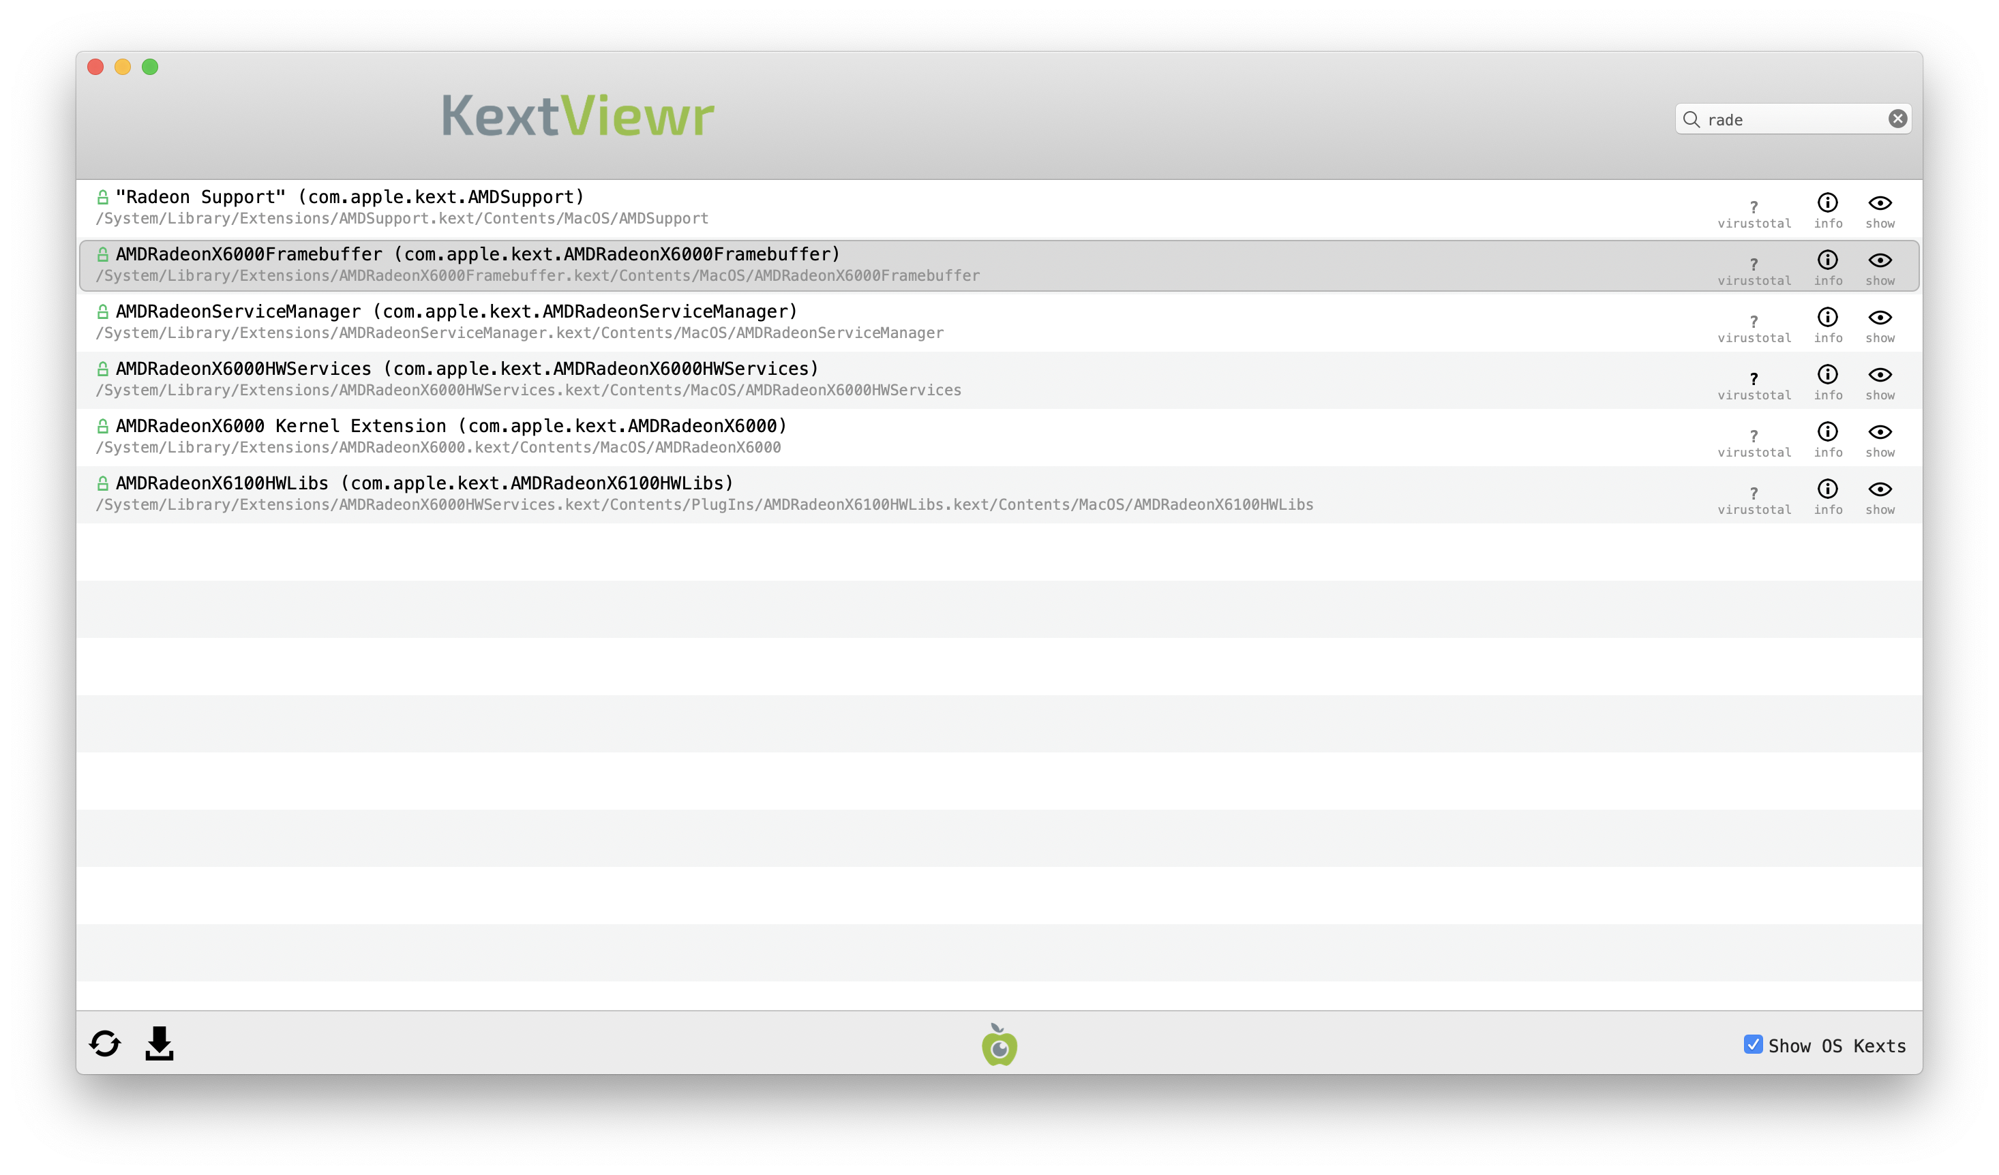Show Radeon Support kext in Finder
The height and width of the screenshot is (1175, 1999).
[x=1880, y=203]
